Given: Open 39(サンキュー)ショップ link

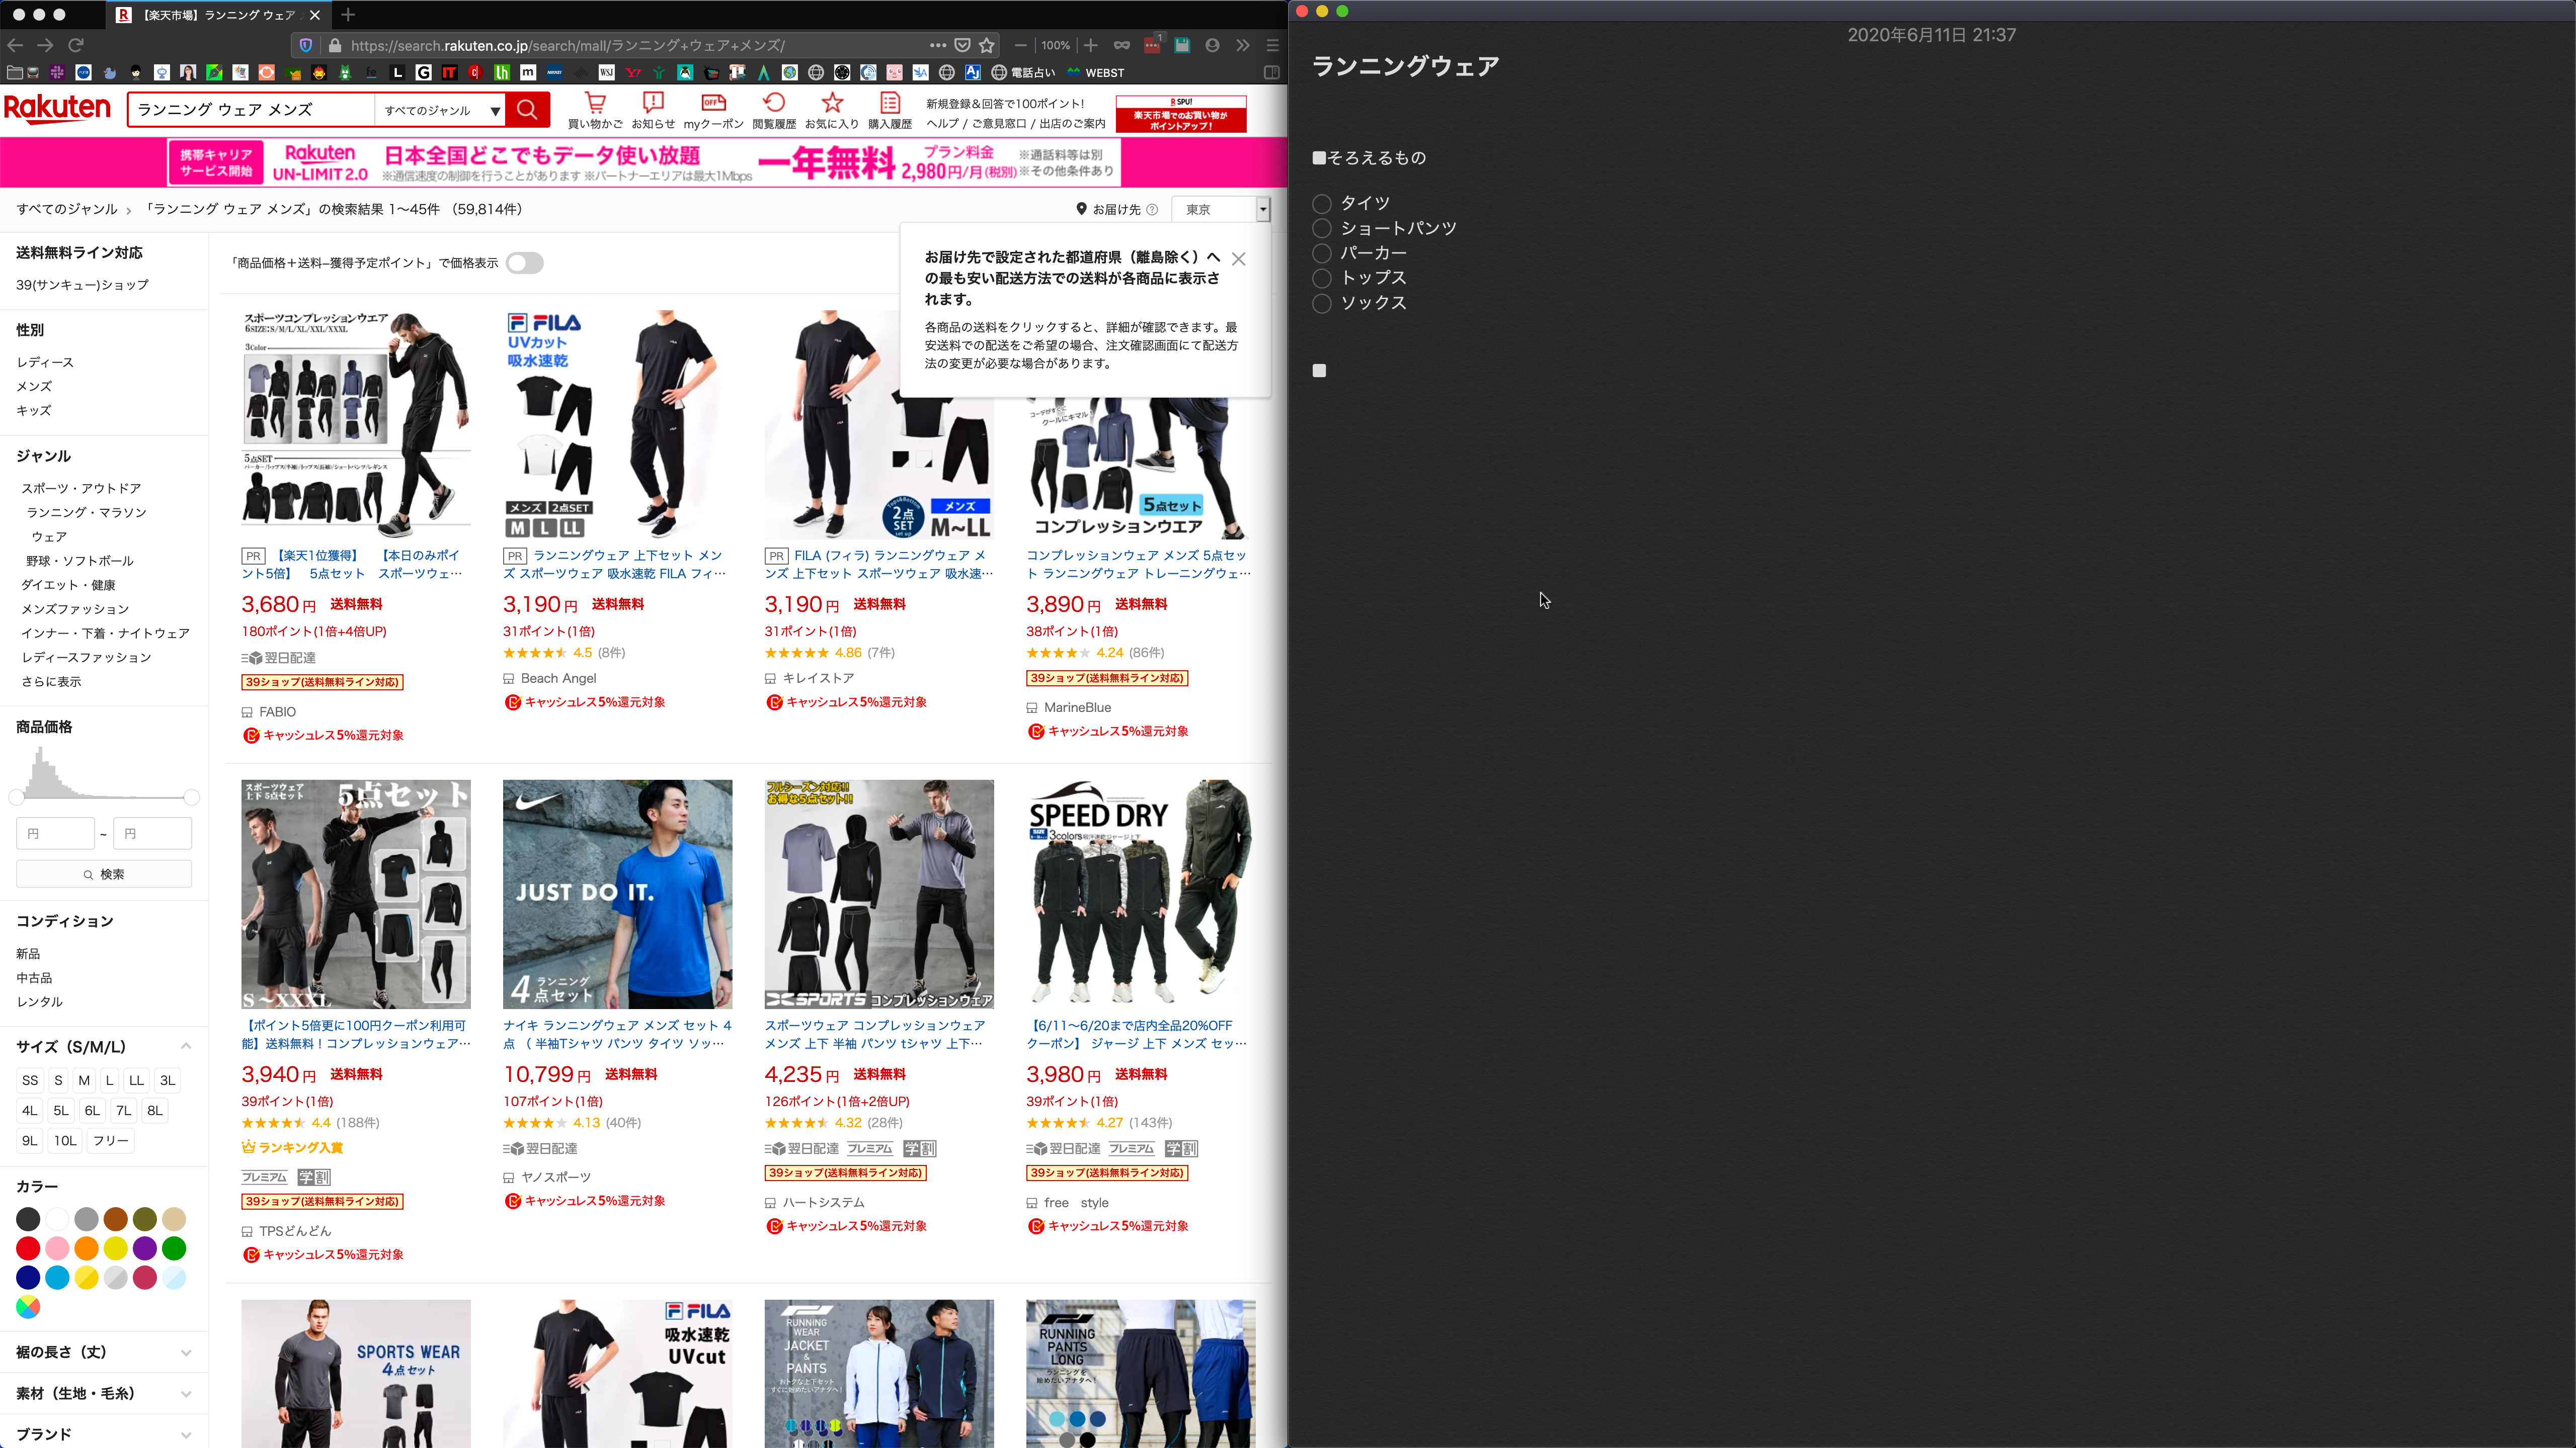Looking at the screenshot, I should 82,285.
